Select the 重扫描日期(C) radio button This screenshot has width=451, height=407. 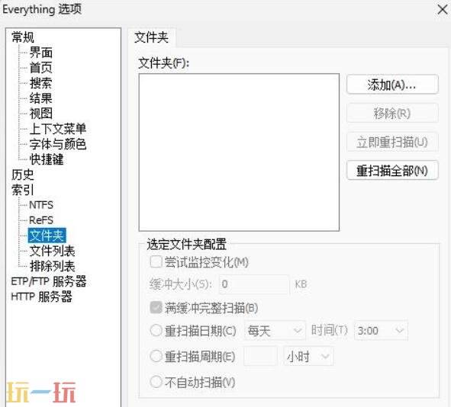156,331
